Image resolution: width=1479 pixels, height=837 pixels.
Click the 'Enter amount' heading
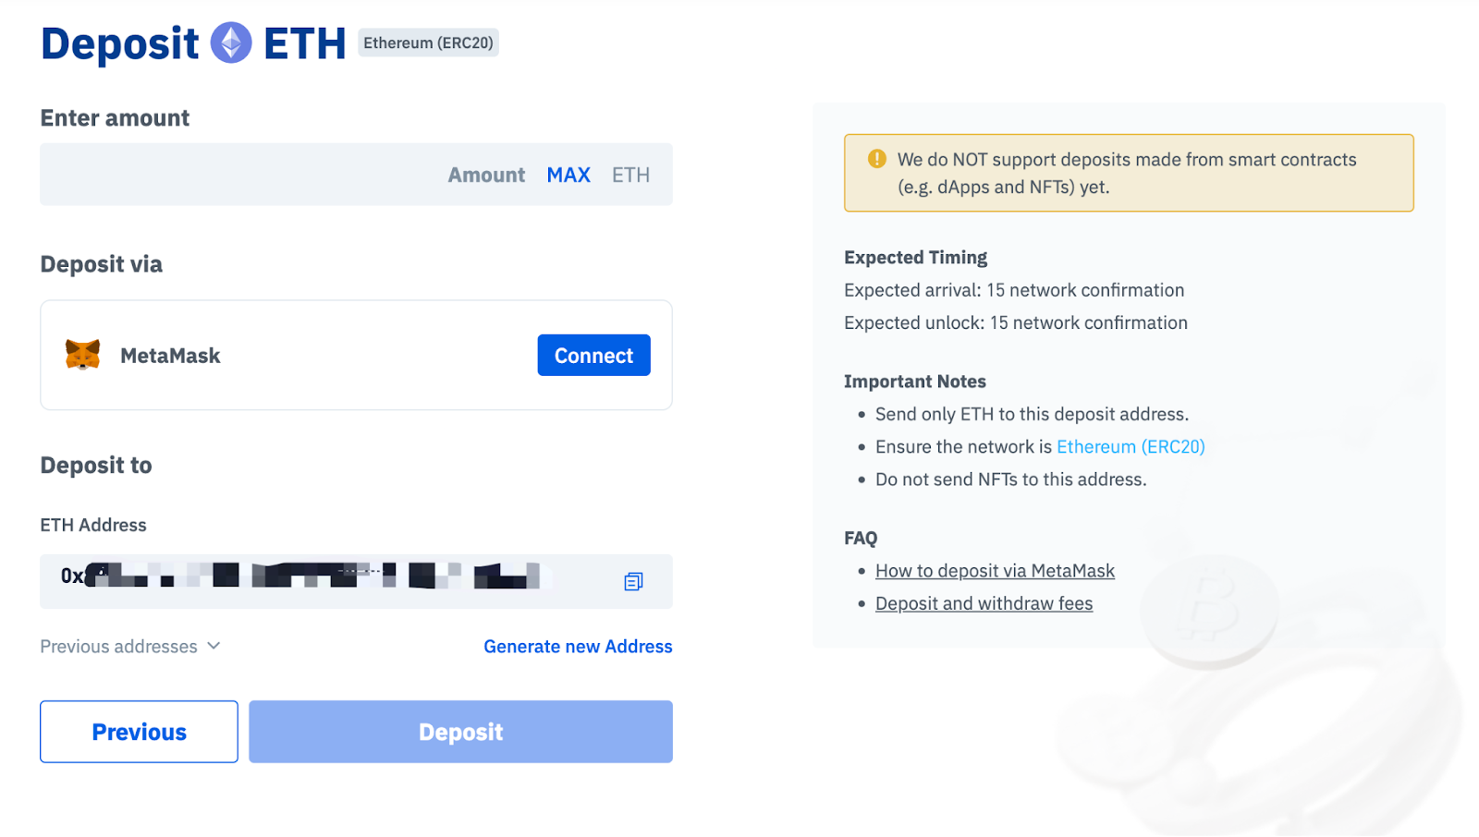[115, 118]
